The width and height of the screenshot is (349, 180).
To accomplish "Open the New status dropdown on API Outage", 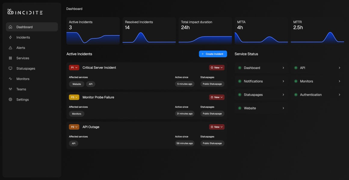I will point(217,127).
